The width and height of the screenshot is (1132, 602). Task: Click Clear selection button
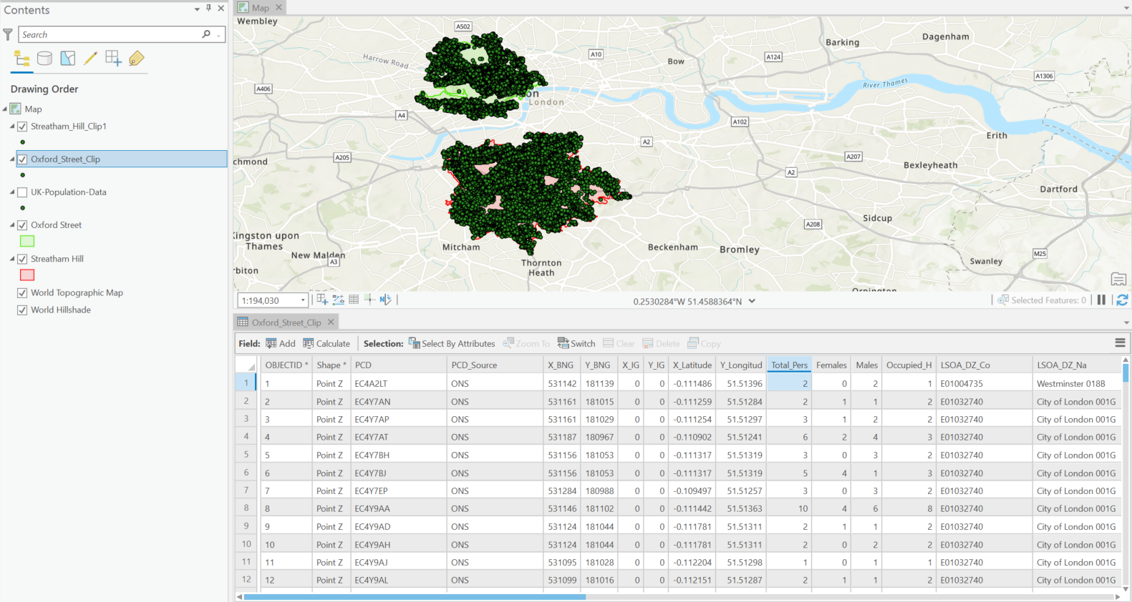coord(619,344)
